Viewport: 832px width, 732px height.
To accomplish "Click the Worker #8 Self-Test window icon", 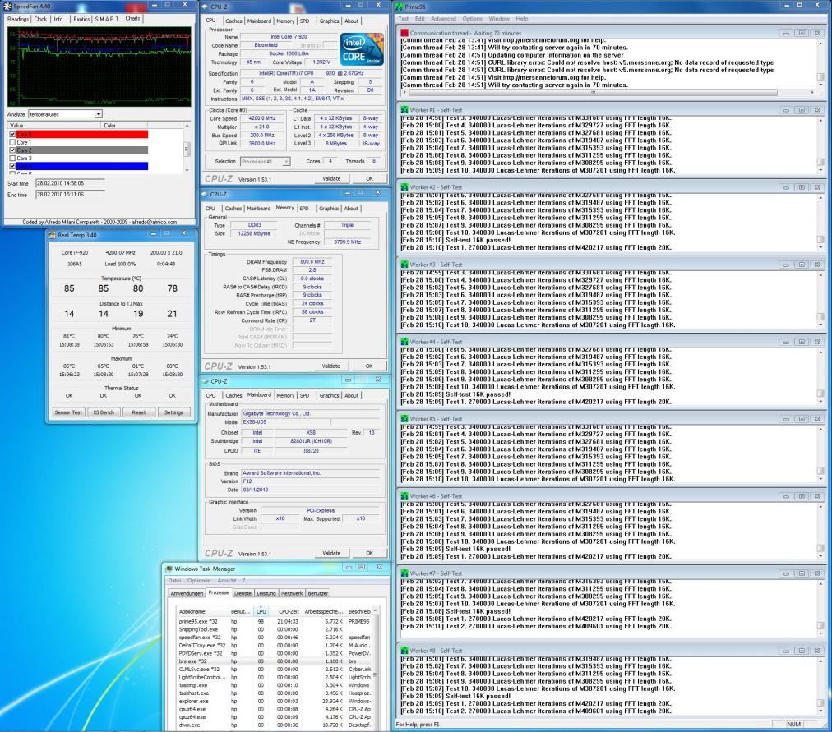I will coord(404,651).
